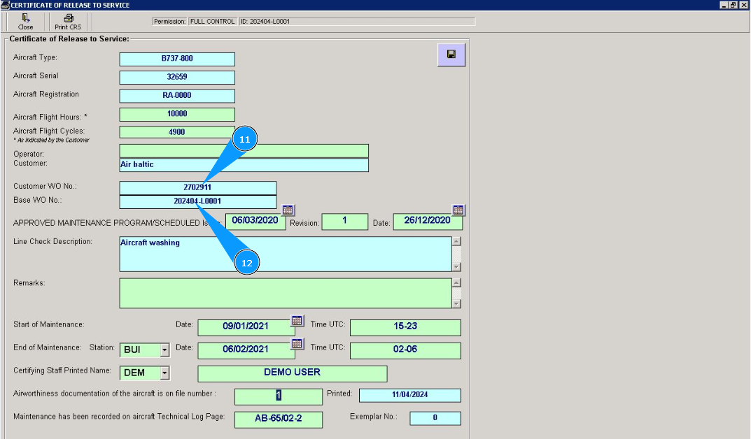751x439 pixels.
Task: Click the airworthiness file number field
Action: (x=279, y=396)
